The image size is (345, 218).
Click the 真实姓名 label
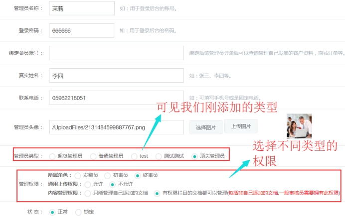[30, 75]
